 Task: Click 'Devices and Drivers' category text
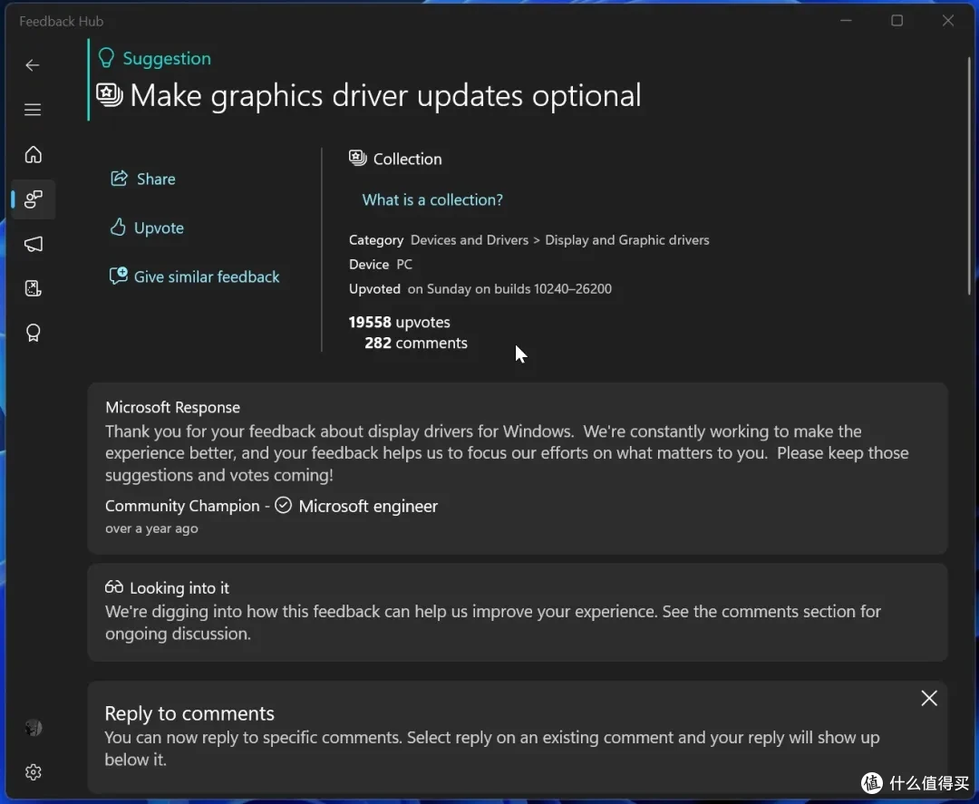tap(470, 239)
